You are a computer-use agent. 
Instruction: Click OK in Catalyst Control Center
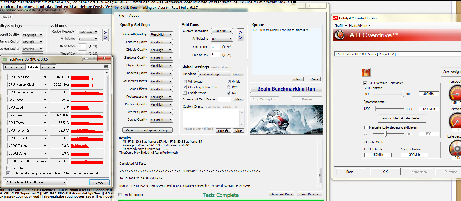pyautogui.click(x=385, y=172)
